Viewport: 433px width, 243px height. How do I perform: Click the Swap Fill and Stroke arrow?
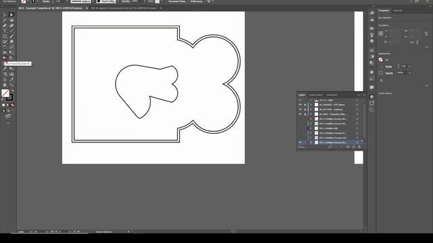click(x=12, y=90)
